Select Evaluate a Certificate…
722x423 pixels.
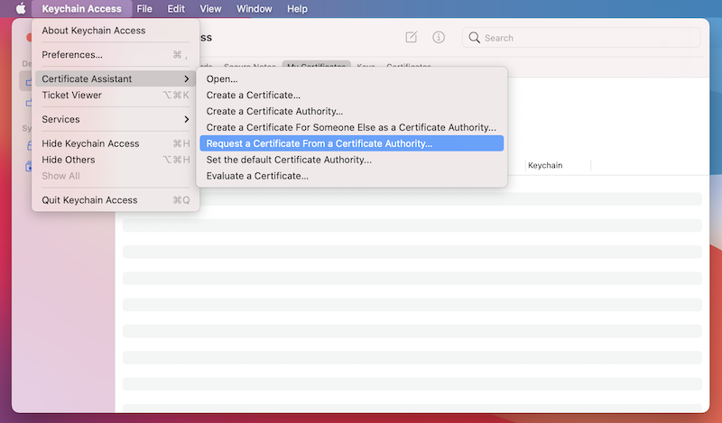tap(352, 176)
